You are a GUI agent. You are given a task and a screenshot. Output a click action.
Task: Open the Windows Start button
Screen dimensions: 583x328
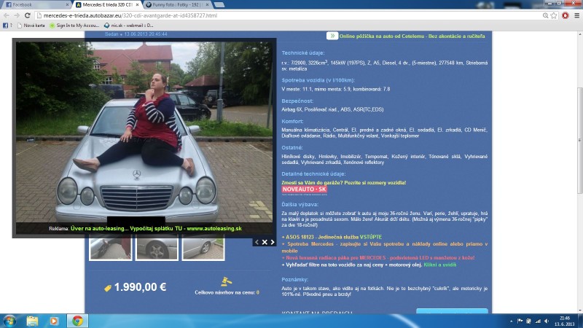(9, 321)
